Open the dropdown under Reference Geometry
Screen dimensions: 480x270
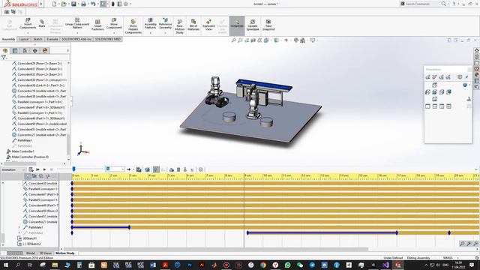point(165,33)
